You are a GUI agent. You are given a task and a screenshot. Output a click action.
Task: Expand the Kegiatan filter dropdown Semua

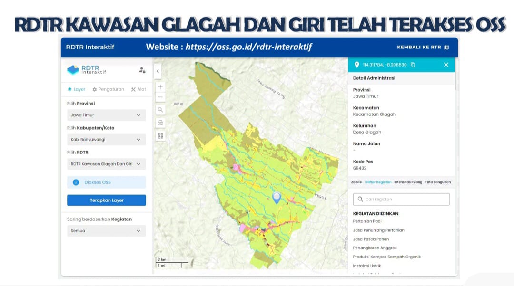point(107,231)
